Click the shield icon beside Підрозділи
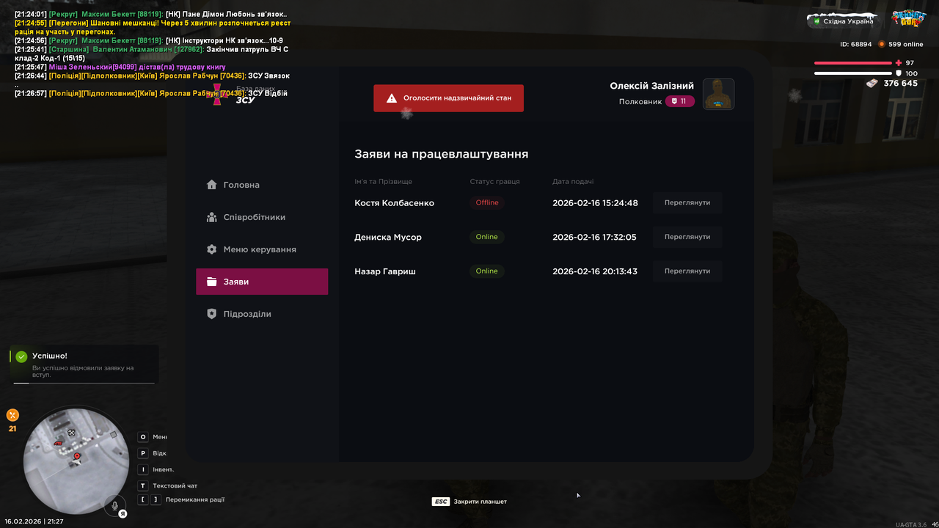 coord(212,314)
